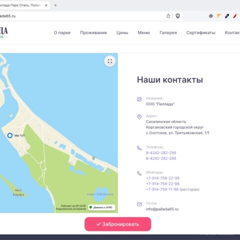Open the Галерея page
The width and height of the screenshot is (240, 240).
(x=168, y=32)
